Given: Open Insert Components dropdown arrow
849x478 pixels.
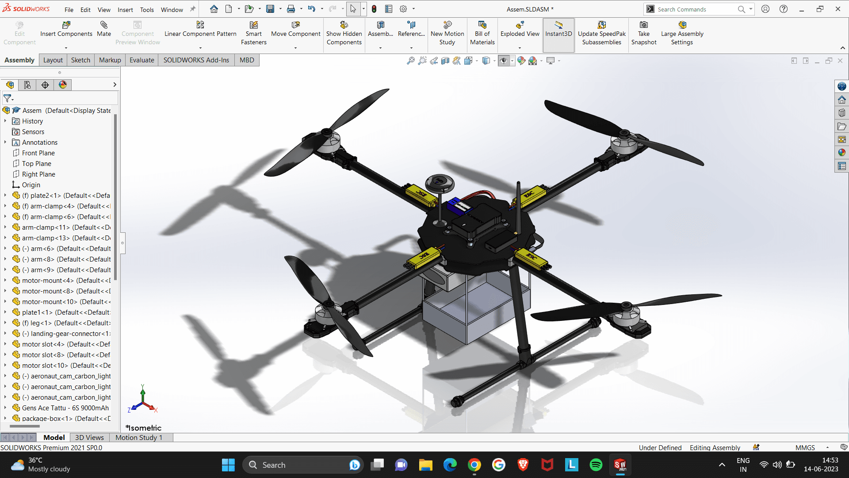Looking at the screenshot, I should pyautogui.click(x=66, y=48).
